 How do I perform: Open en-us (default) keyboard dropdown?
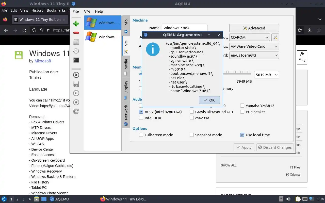254,55
